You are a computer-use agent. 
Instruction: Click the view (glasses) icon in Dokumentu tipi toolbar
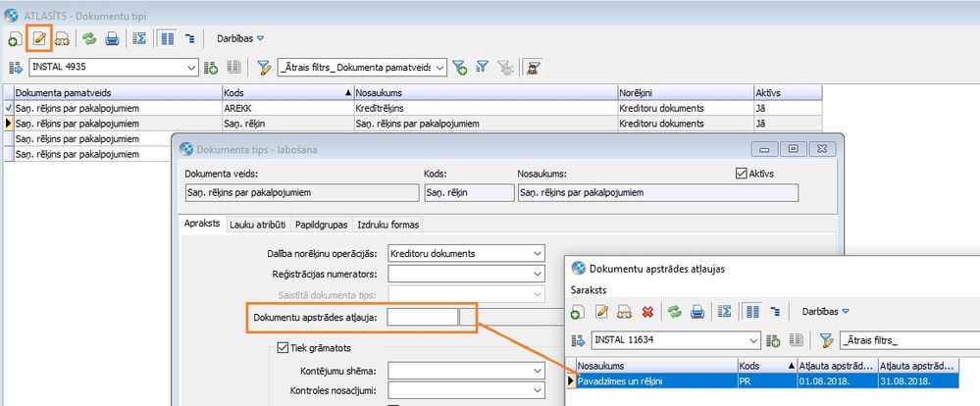coord(62,39)
